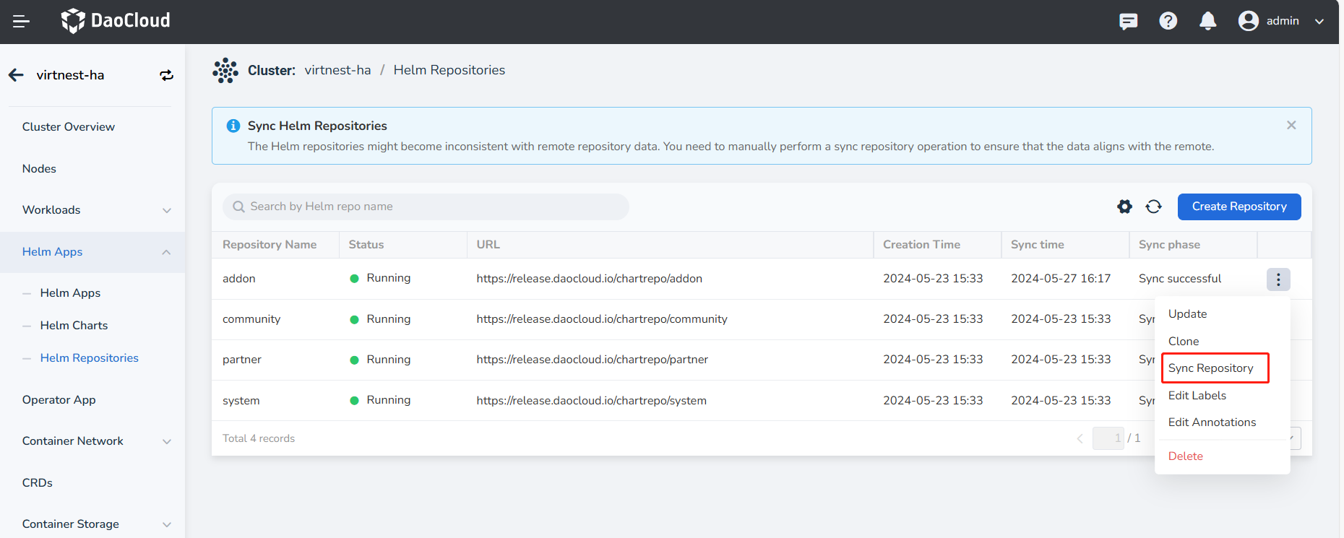Open Helm Charts in the sidebar
Viewport: 1344px width, 538px height.
coord(74,326)
